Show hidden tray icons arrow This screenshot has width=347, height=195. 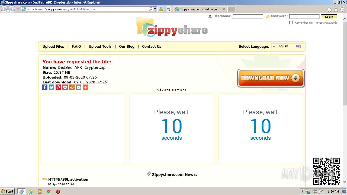[302, 191]
